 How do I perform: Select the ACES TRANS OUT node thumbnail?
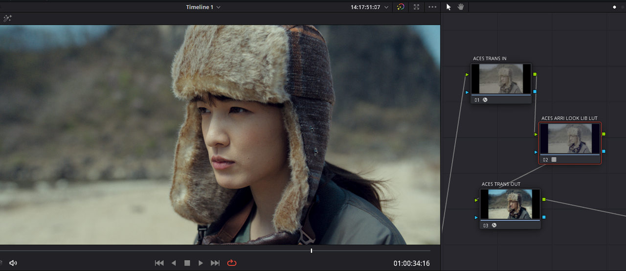[510, 204]
